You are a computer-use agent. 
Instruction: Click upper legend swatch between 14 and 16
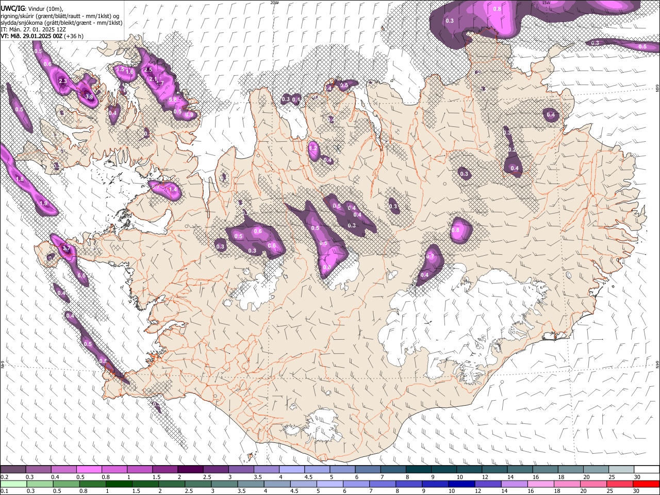pos(519,470)
